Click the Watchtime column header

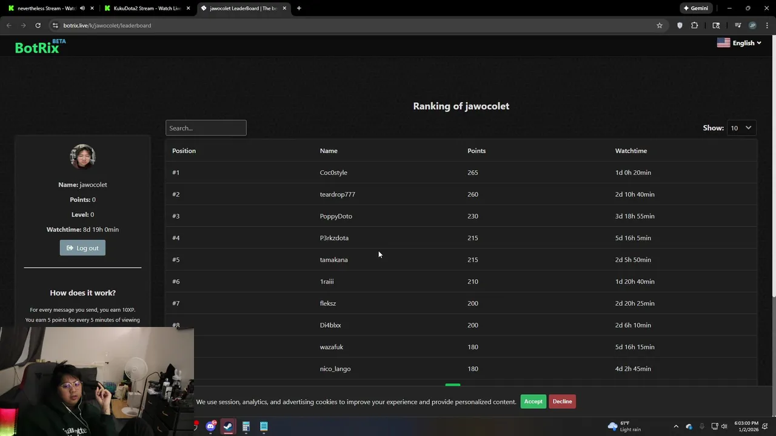point(631,151)
